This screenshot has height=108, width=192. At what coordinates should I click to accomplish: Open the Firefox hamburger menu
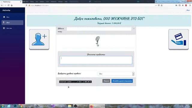(x=190, y=5)
